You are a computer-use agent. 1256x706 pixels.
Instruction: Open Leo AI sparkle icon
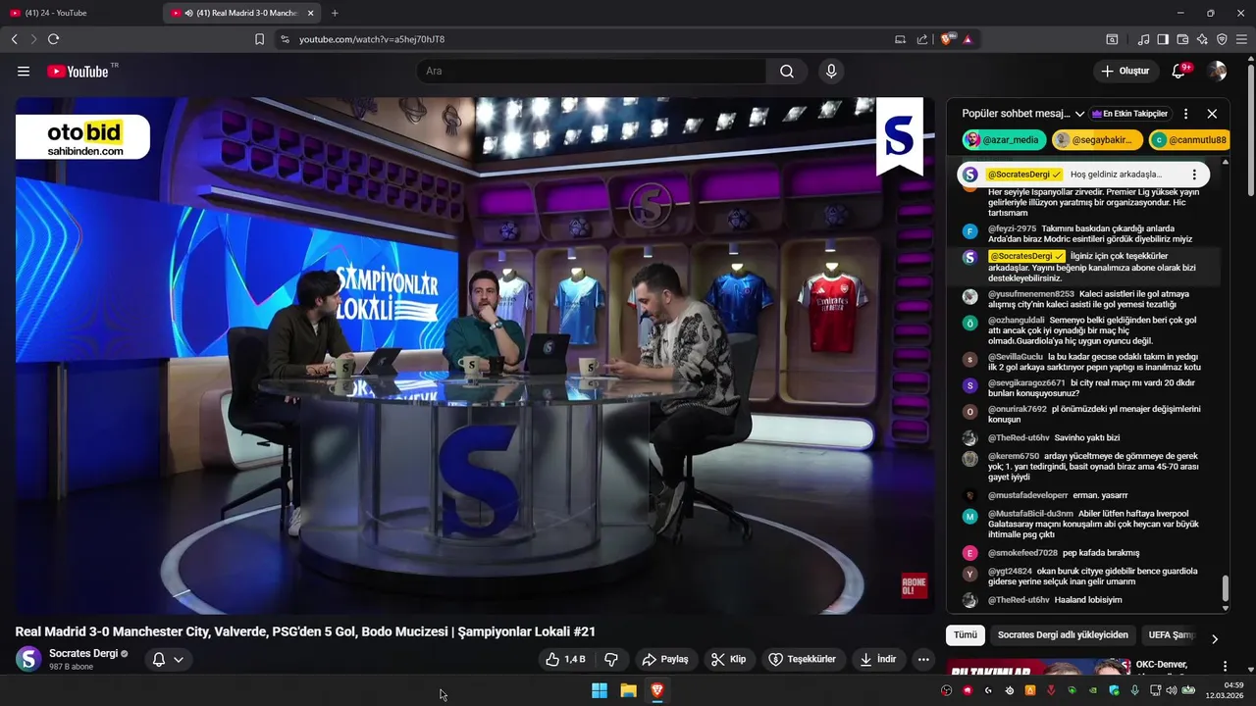1202,39
